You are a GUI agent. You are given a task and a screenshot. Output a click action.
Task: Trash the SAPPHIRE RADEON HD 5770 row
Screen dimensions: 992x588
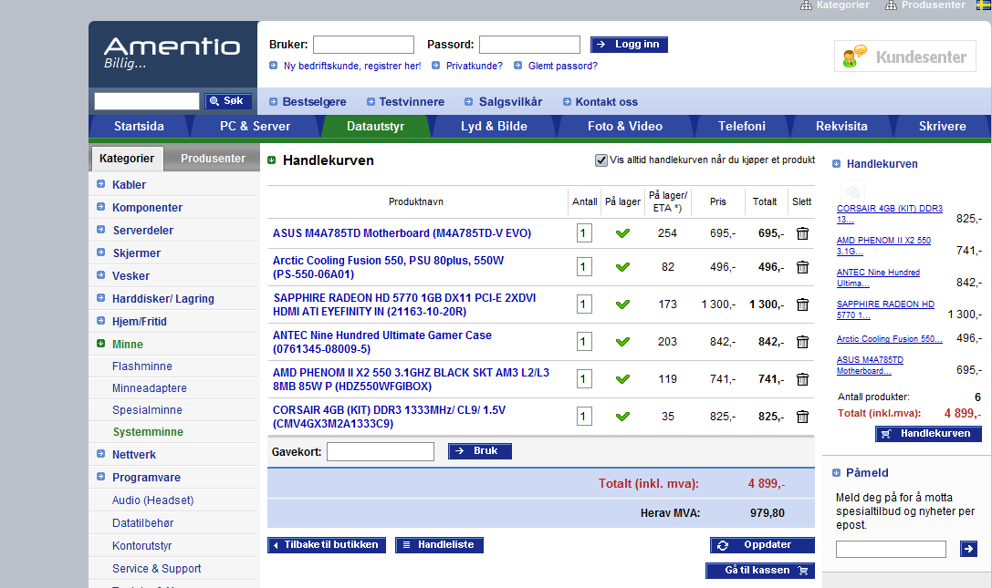pyautogui.click(x=802, y=304)
